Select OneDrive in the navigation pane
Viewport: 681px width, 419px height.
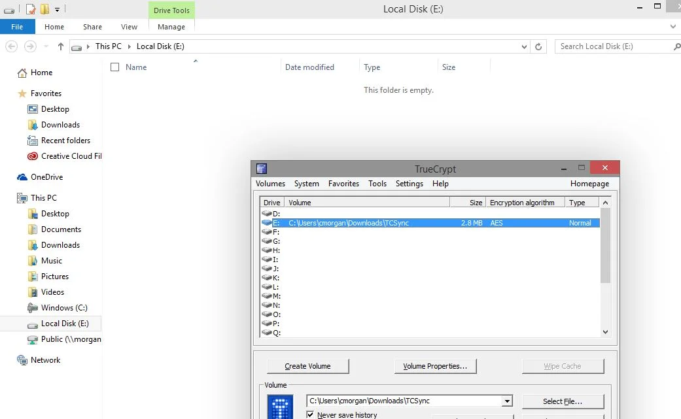47,177
